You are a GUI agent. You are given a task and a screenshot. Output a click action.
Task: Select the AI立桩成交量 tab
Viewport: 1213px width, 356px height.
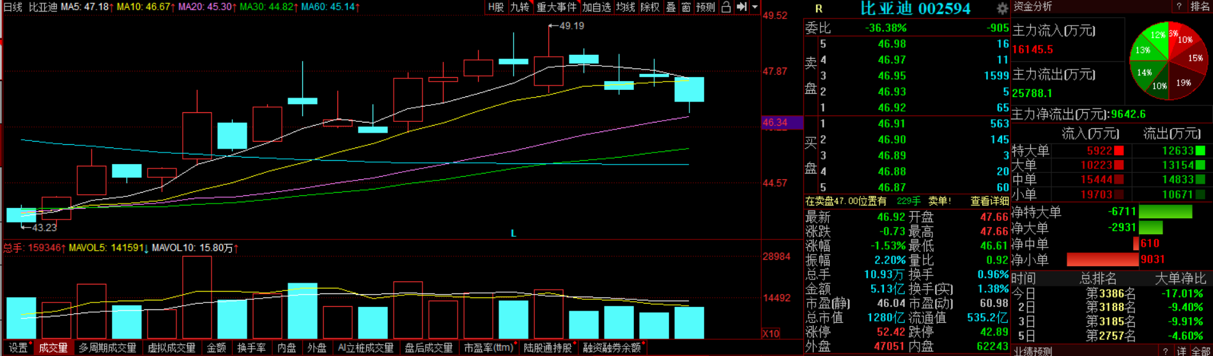(366, 348)
